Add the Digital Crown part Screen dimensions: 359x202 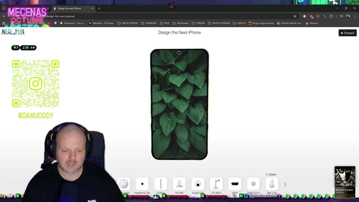[253, 184]
